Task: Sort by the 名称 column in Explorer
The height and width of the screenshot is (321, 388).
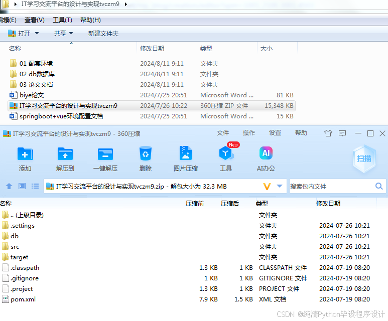Action: pyautogui.click(x=15, y=49)
